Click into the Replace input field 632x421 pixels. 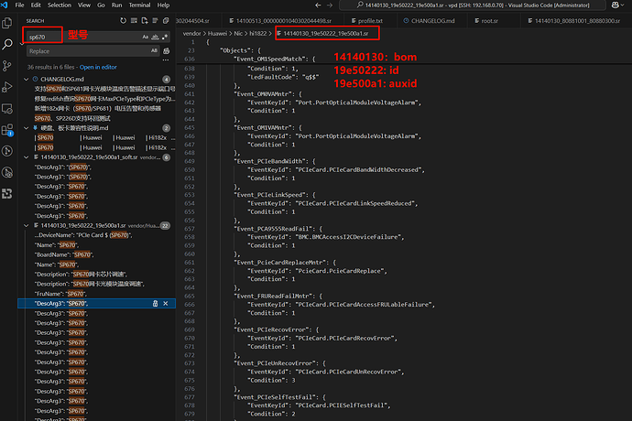(x=82, y=51)
